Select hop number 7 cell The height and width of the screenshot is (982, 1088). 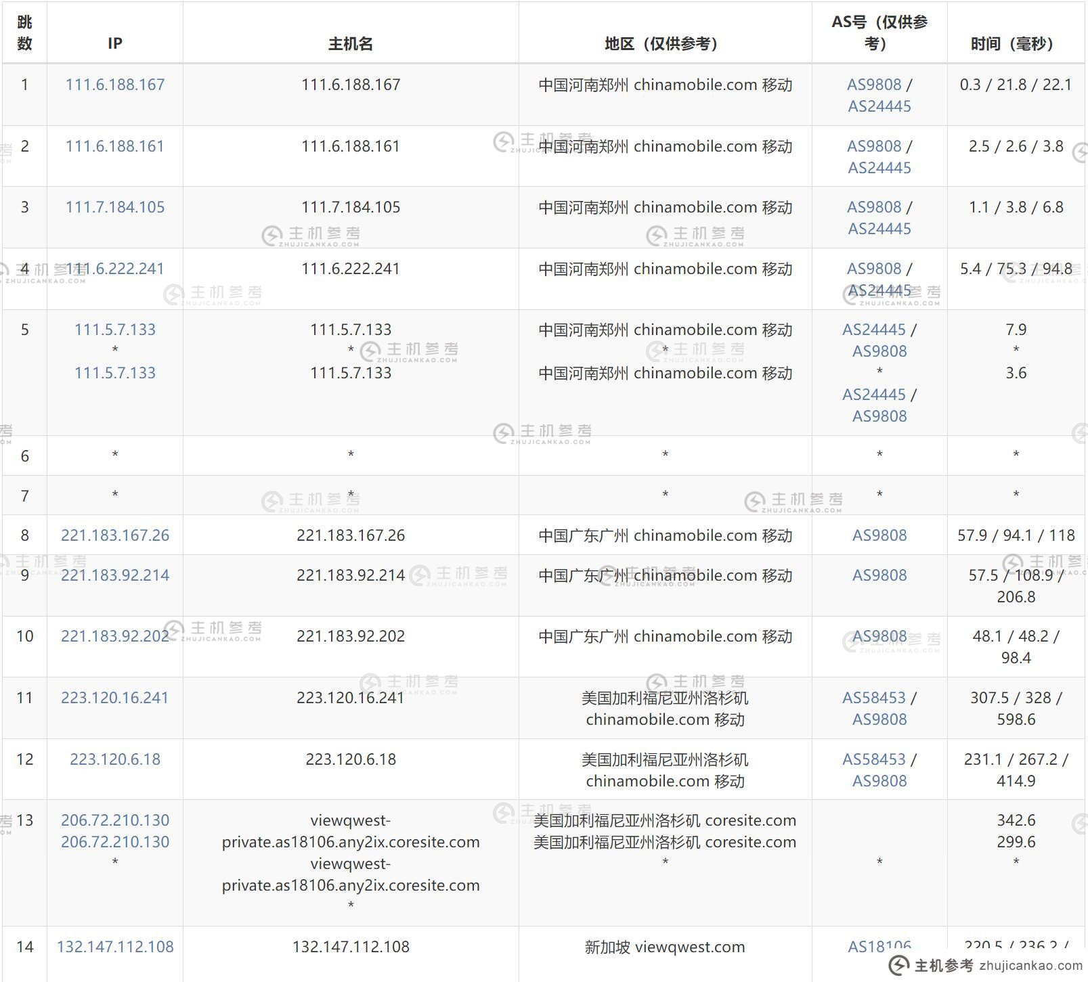(x=24, y=496)
